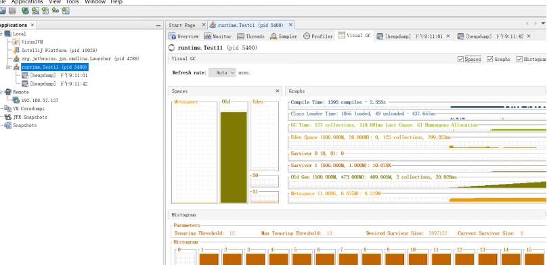The image size is (547, 265).
Task: Click the S1 survivor space box
Action: point(265,197)
